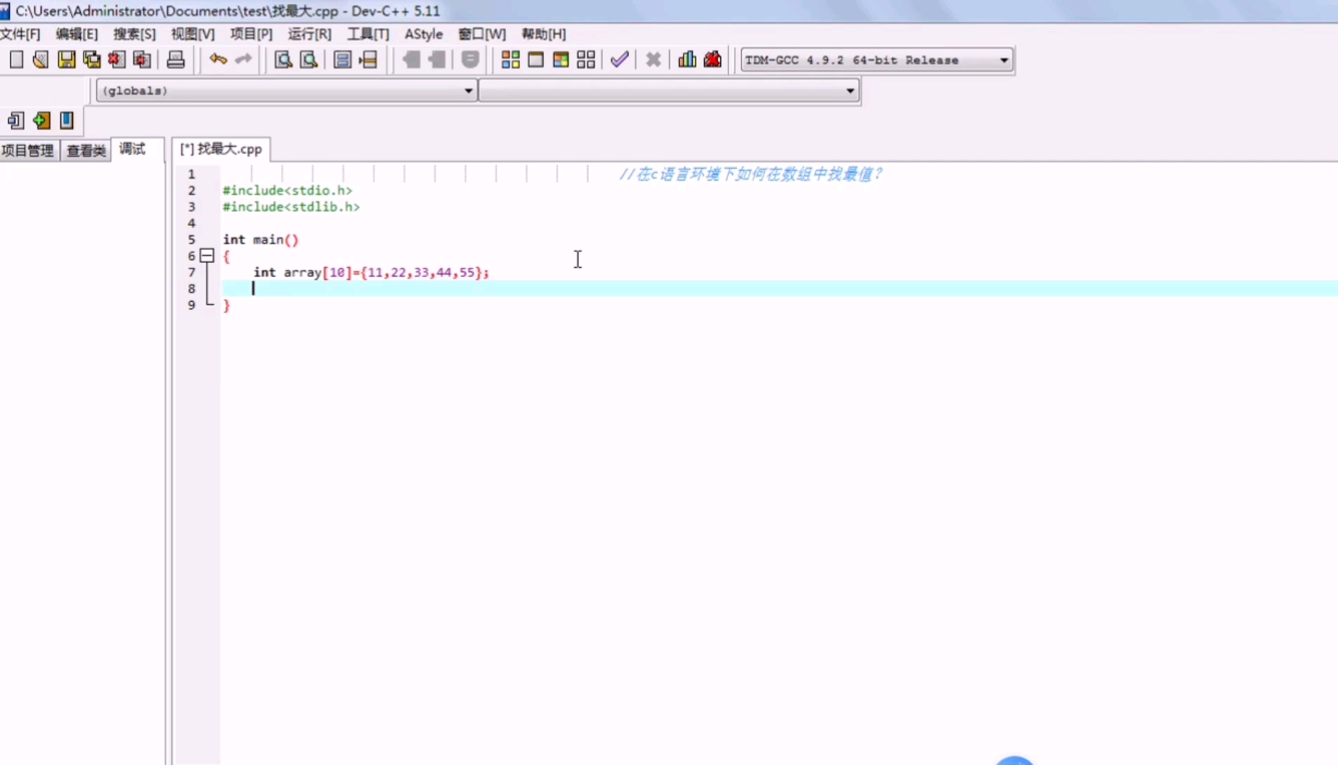Click the #include<stdio.h> line
The height and width of the screenshot is (765, 1338).
[287, 191]
